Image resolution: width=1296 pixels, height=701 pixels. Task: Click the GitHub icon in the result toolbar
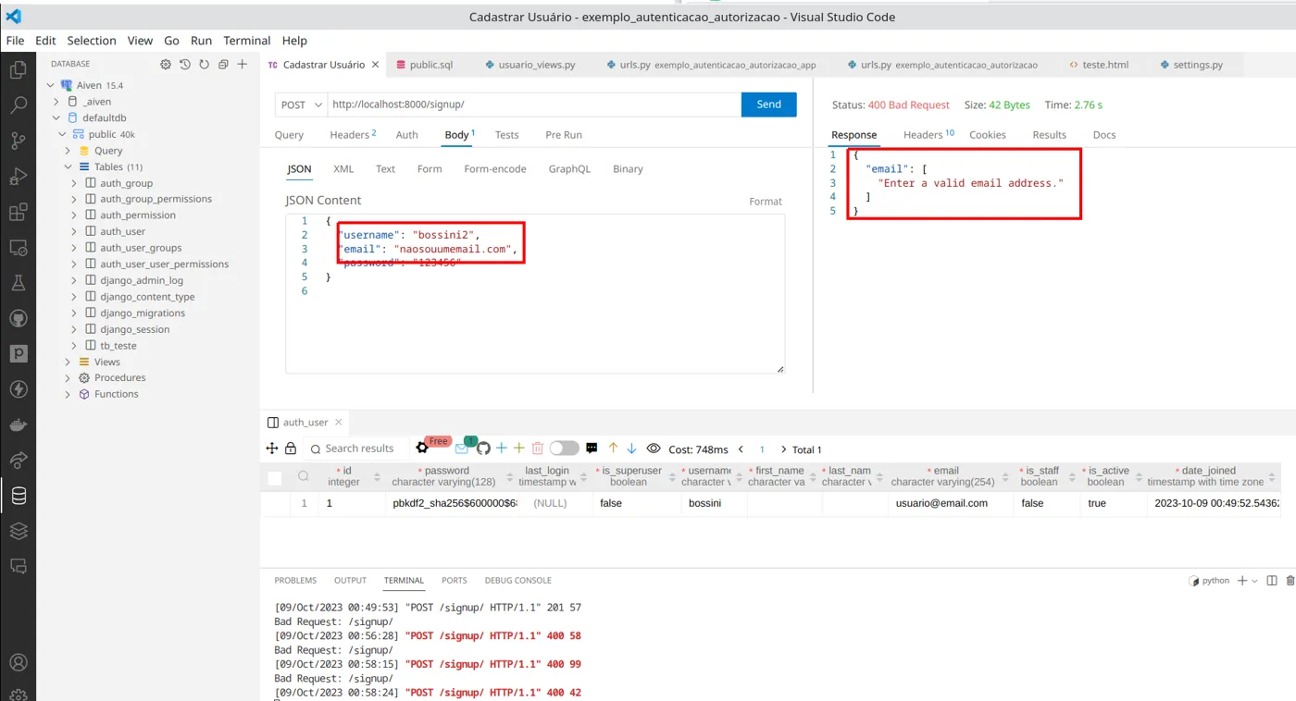[x=483, y=449]
